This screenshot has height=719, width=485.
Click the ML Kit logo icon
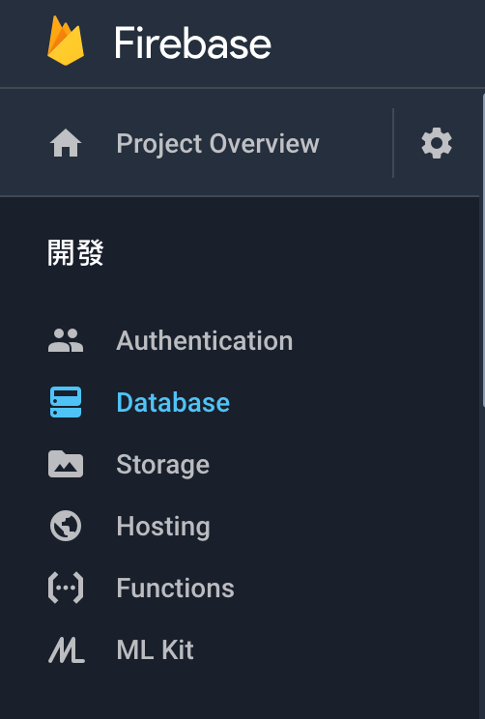(67, 649)
